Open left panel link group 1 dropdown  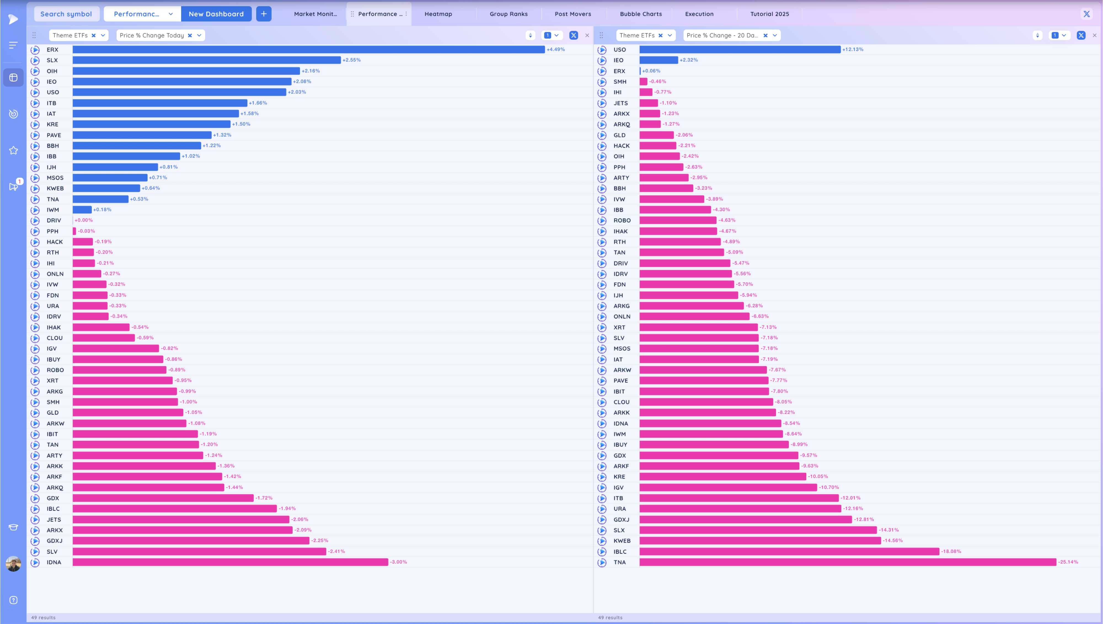tap(552, 35)
